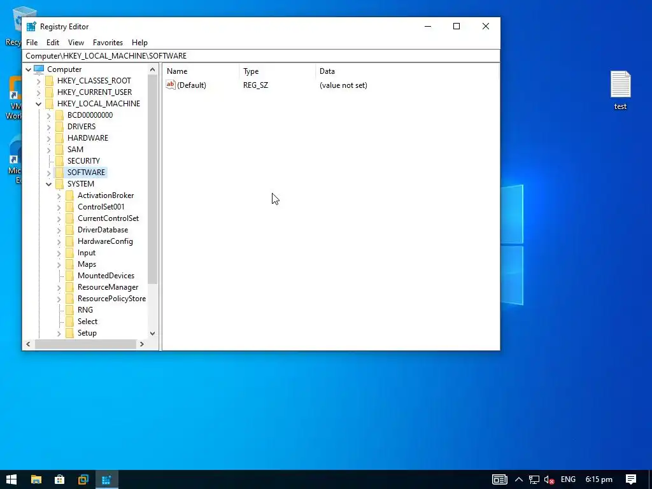Open the Help menu
The width and height of the screenshot is (652, 489).
coord(139,43)
